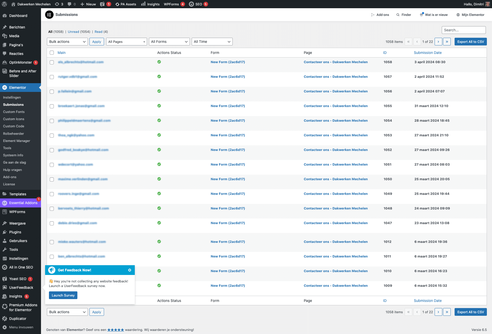Click the SEO gear icon in admin bar

191,4
